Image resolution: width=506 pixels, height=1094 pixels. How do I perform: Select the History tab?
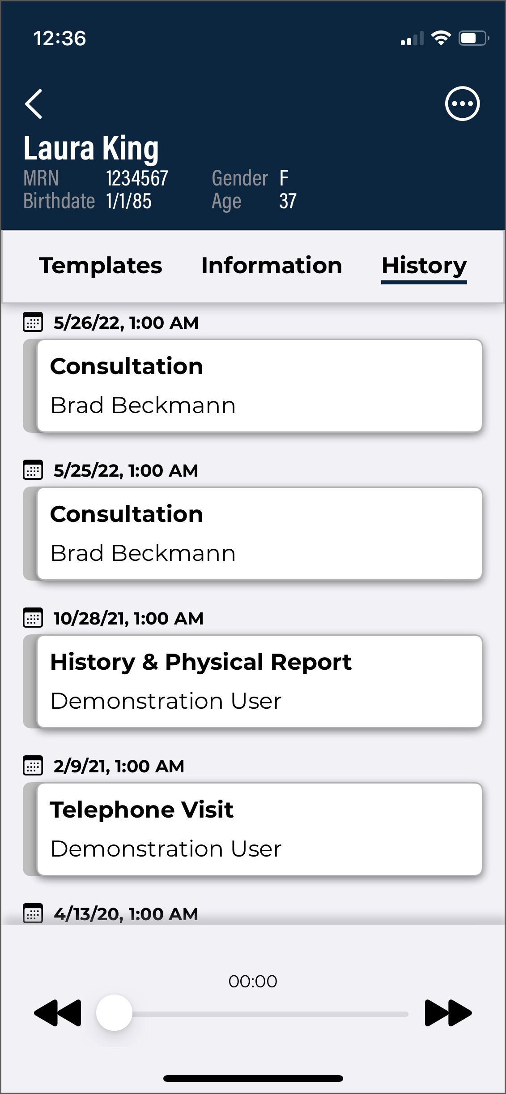tap(424, 266)
